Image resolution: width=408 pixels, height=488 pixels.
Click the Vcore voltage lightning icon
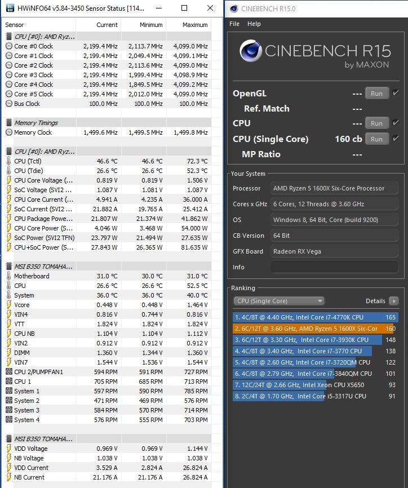[x=9, y=305]
